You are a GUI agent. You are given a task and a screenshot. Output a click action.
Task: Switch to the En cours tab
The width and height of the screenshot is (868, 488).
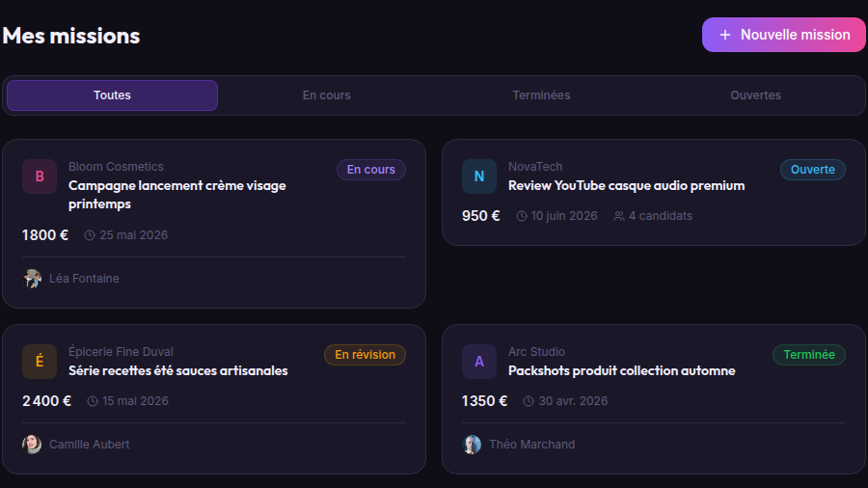pyautogui.click(x=327, y=95)
